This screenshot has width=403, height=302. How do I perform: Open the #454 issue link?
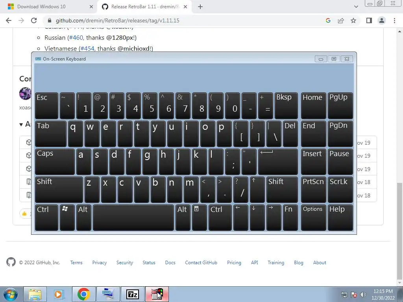coord(87,48)
